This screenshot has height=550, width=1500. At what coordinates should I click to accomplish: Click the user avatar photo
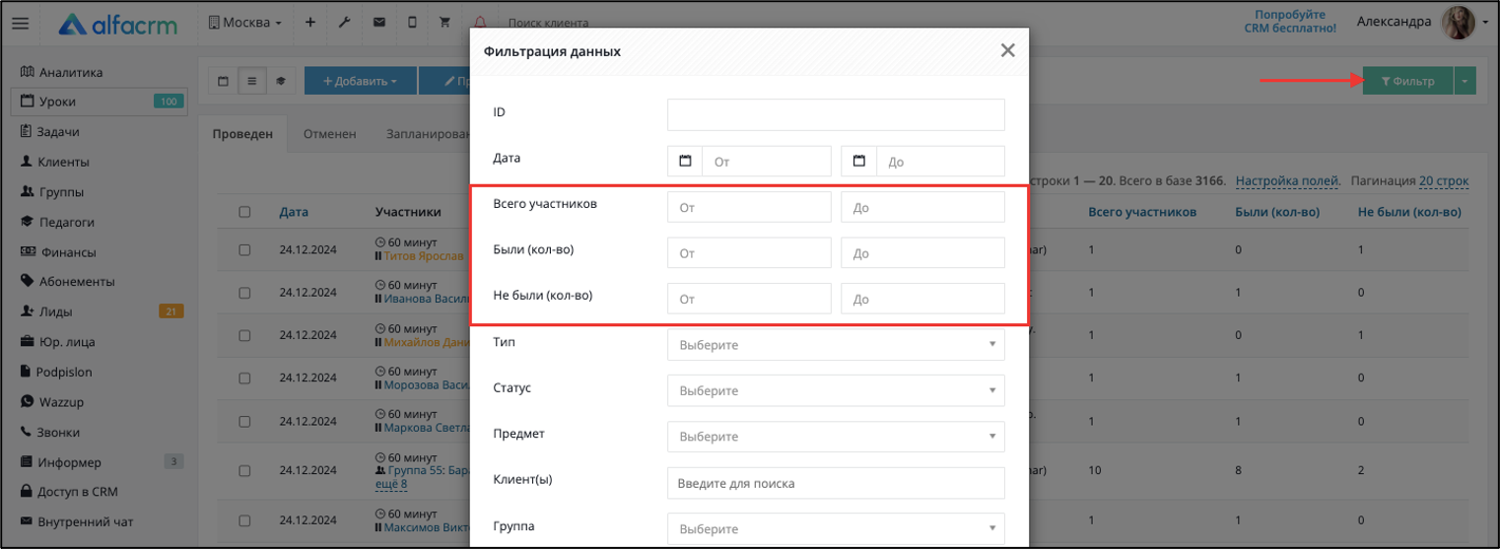click(x=1459, y=22)
